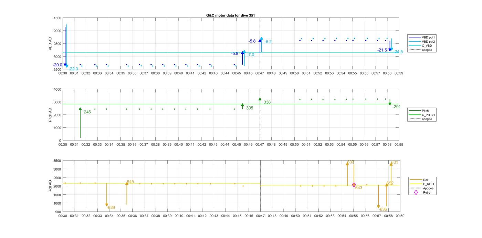482x238 pixels.
Task: Select the 'Roll' legend entry
Action: point(419,180)
